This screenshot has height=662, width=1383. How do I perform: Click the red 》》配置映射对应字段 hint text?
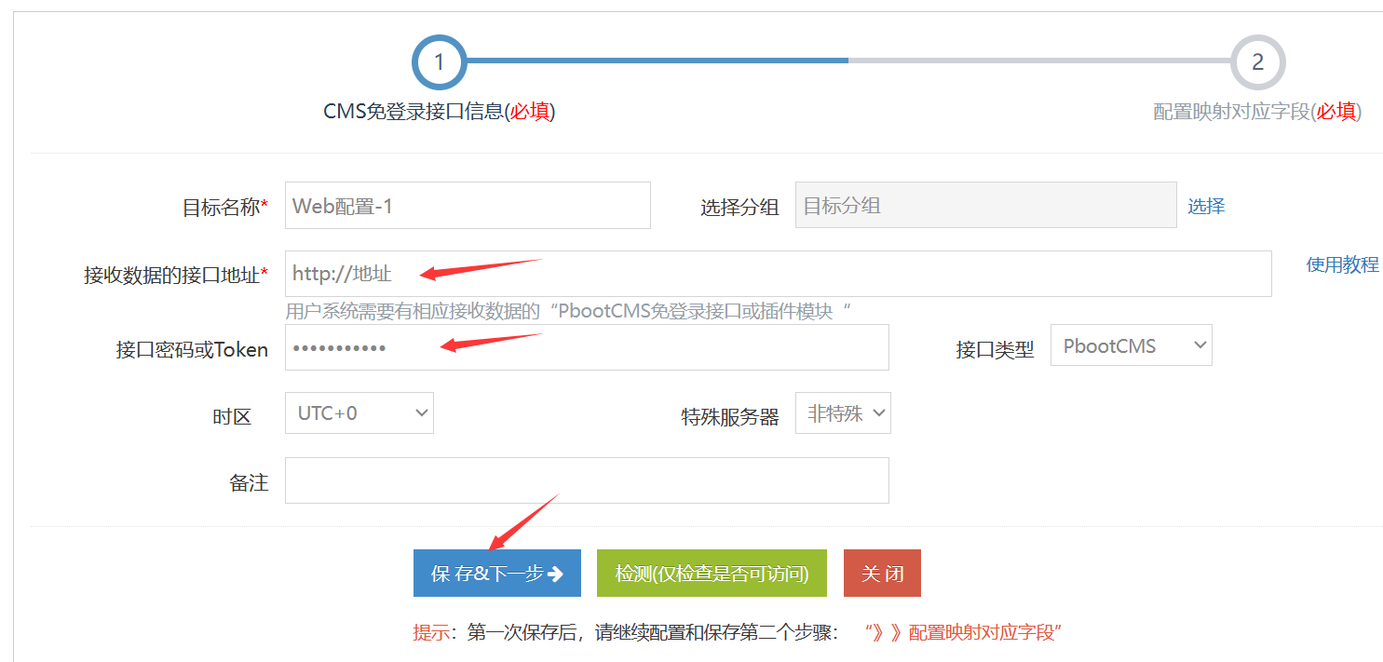point(963,632)
